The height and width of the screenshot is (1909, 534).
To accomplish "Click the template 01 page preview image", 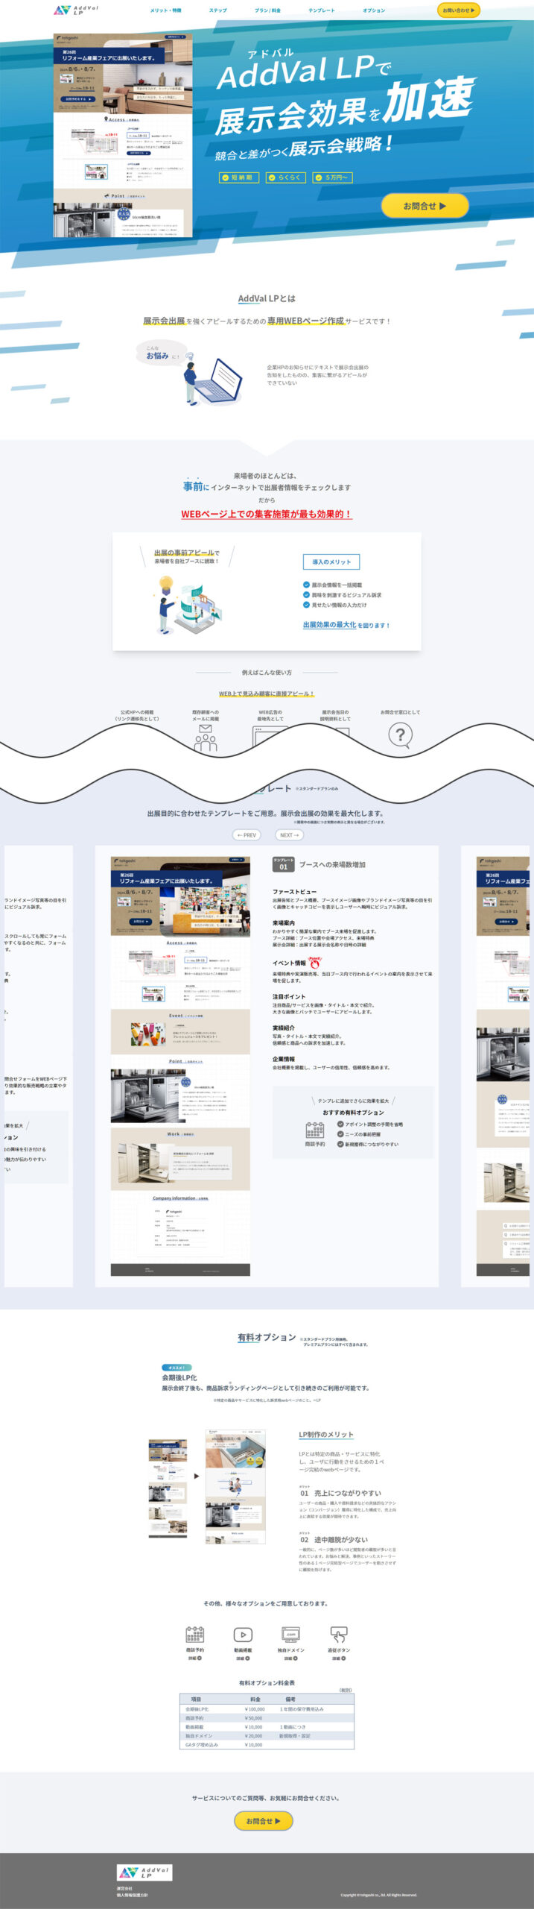I will point(180,1066).
